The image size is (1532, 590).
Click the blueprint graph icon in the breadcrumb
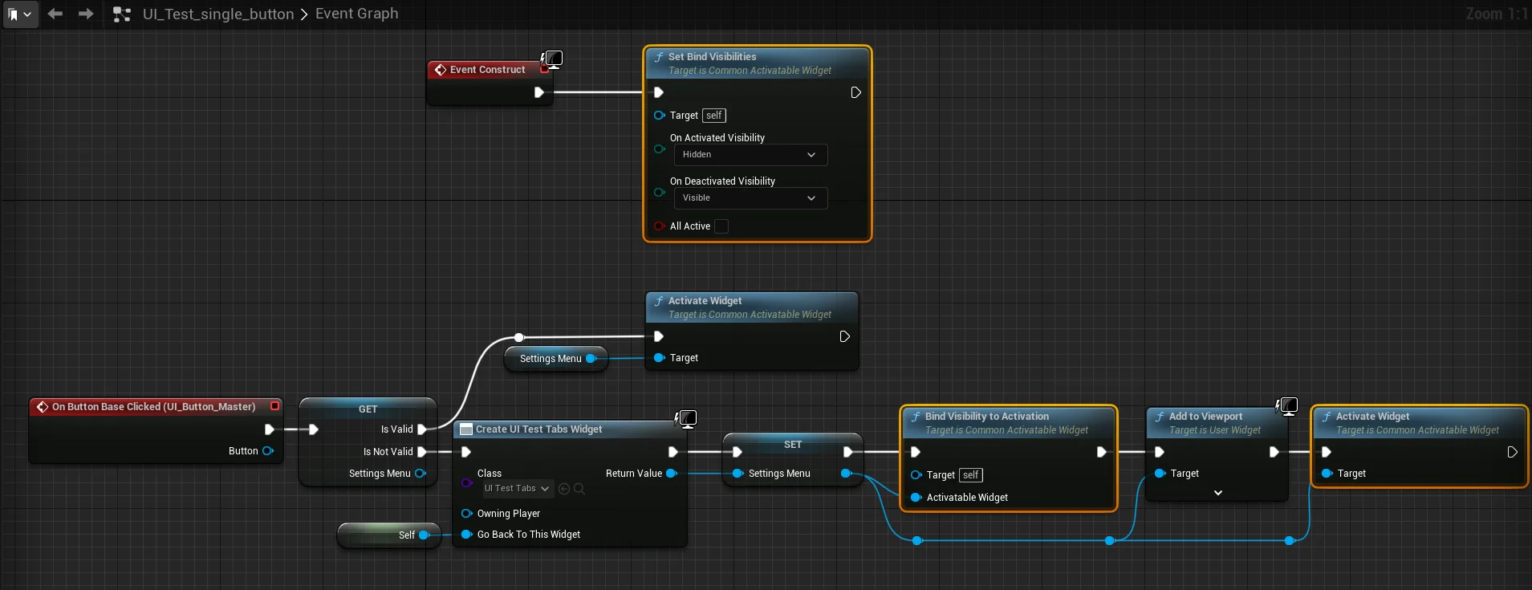[122, 14]
